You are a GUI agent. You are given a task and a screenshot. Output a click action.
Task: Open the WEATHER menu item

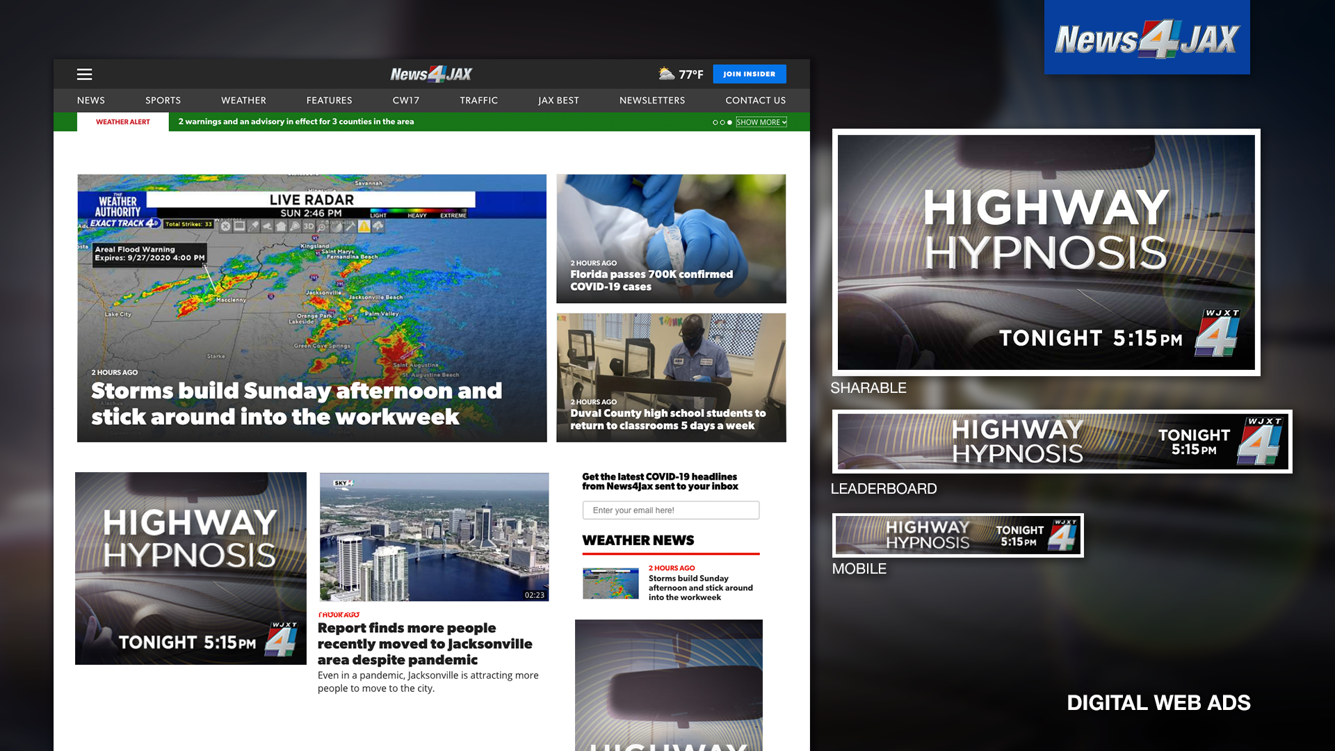(243, 100)
